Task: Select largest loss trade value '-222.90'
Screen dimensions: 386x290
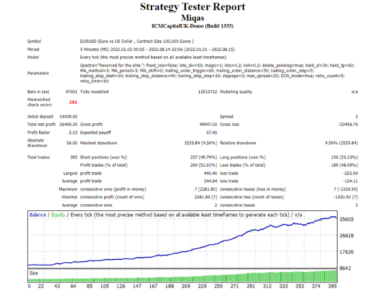Action: click(350, 173)
